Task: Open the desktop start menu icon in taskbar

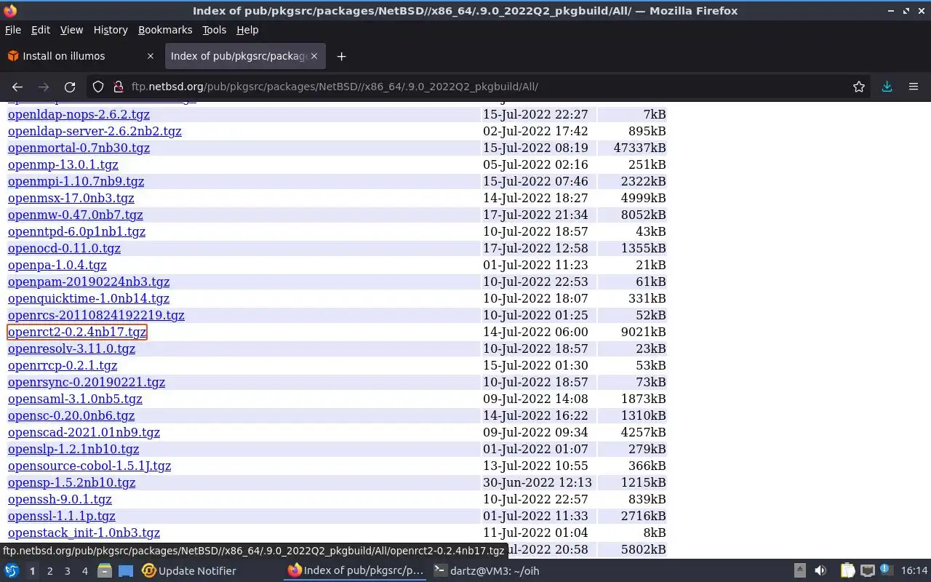Action: [11, 571]
